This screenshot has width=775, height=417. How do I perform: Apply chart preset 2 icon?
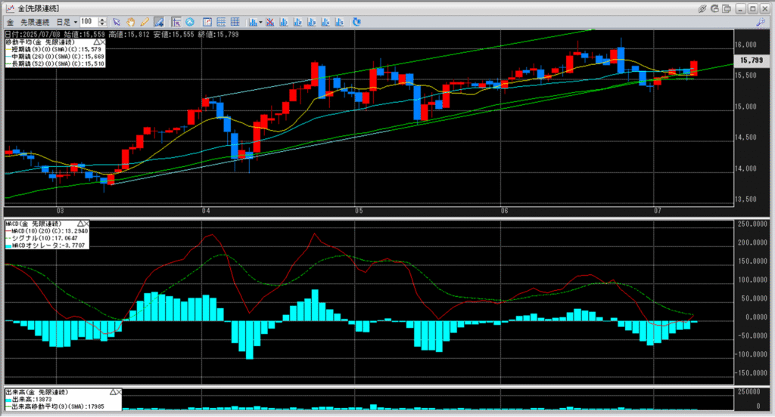(297, 22)
